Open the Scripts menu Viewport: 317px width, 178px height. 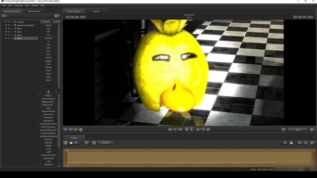click(35, 5)
